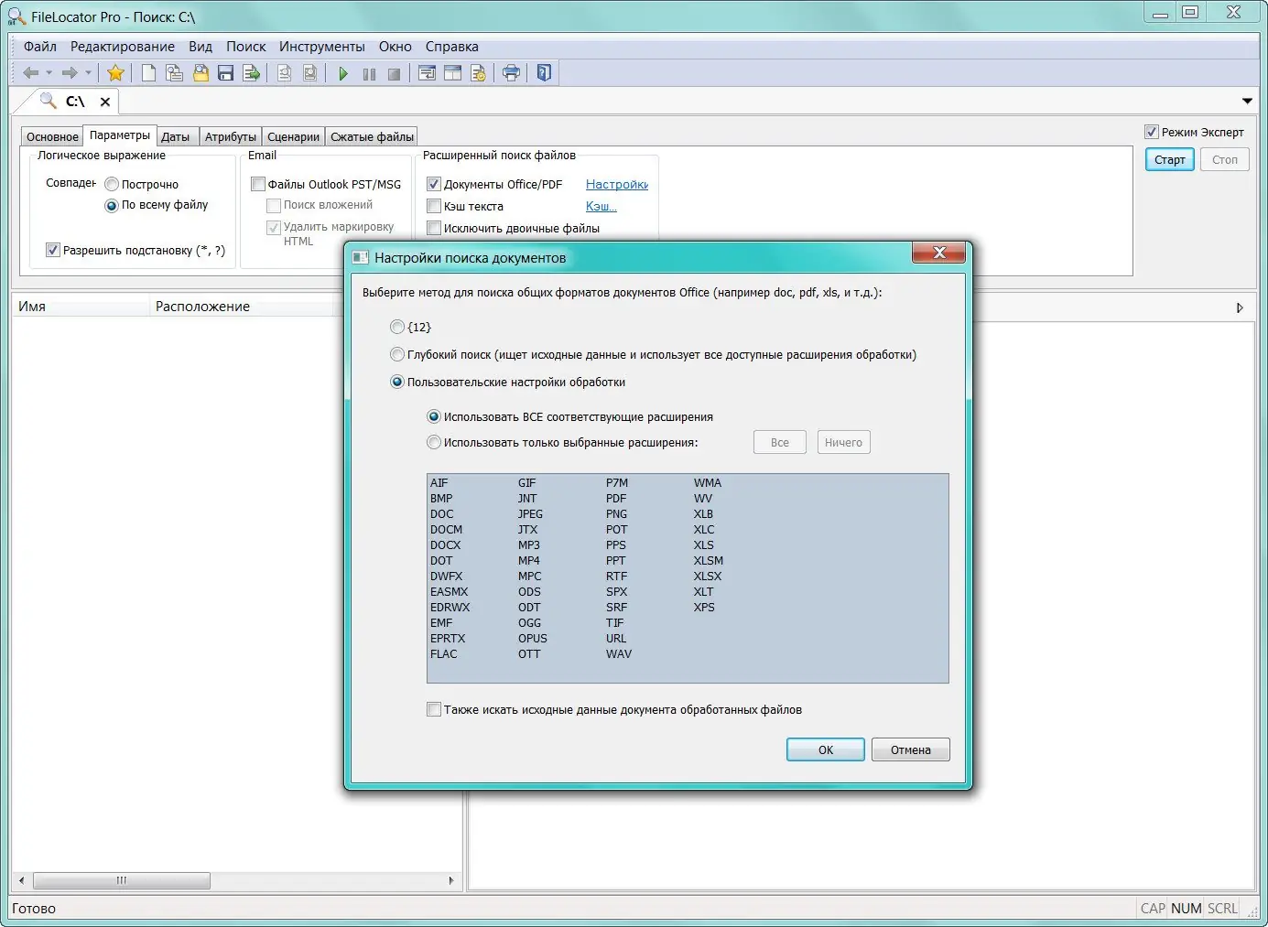Select Использовать только выбранные расширения
The image size is (1268, 927).
tap(434, 442)
